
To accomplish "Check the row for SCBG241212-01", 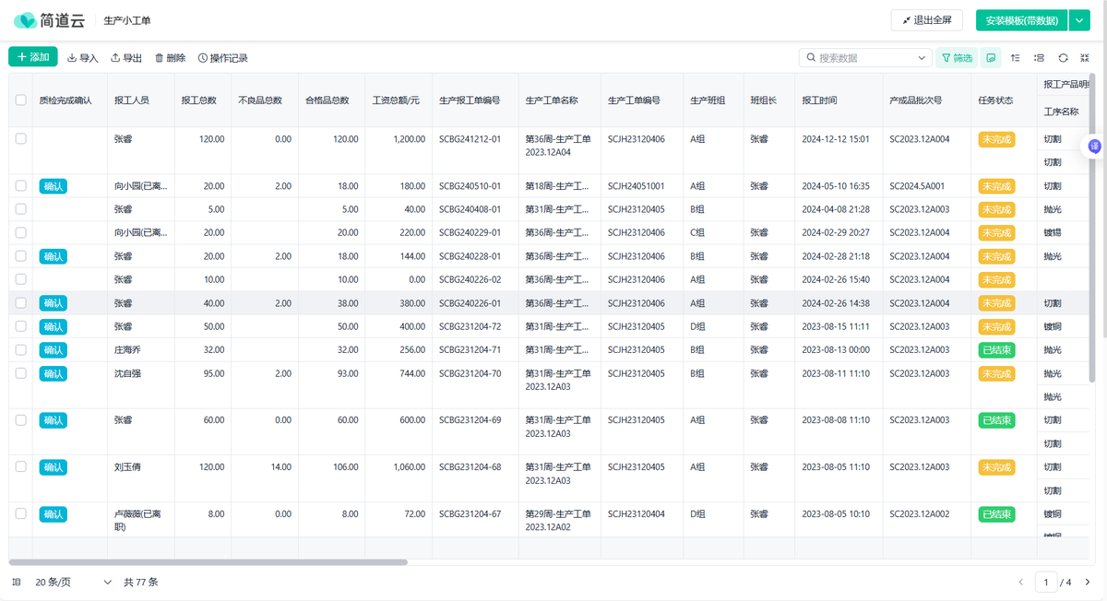I will 20,139.
